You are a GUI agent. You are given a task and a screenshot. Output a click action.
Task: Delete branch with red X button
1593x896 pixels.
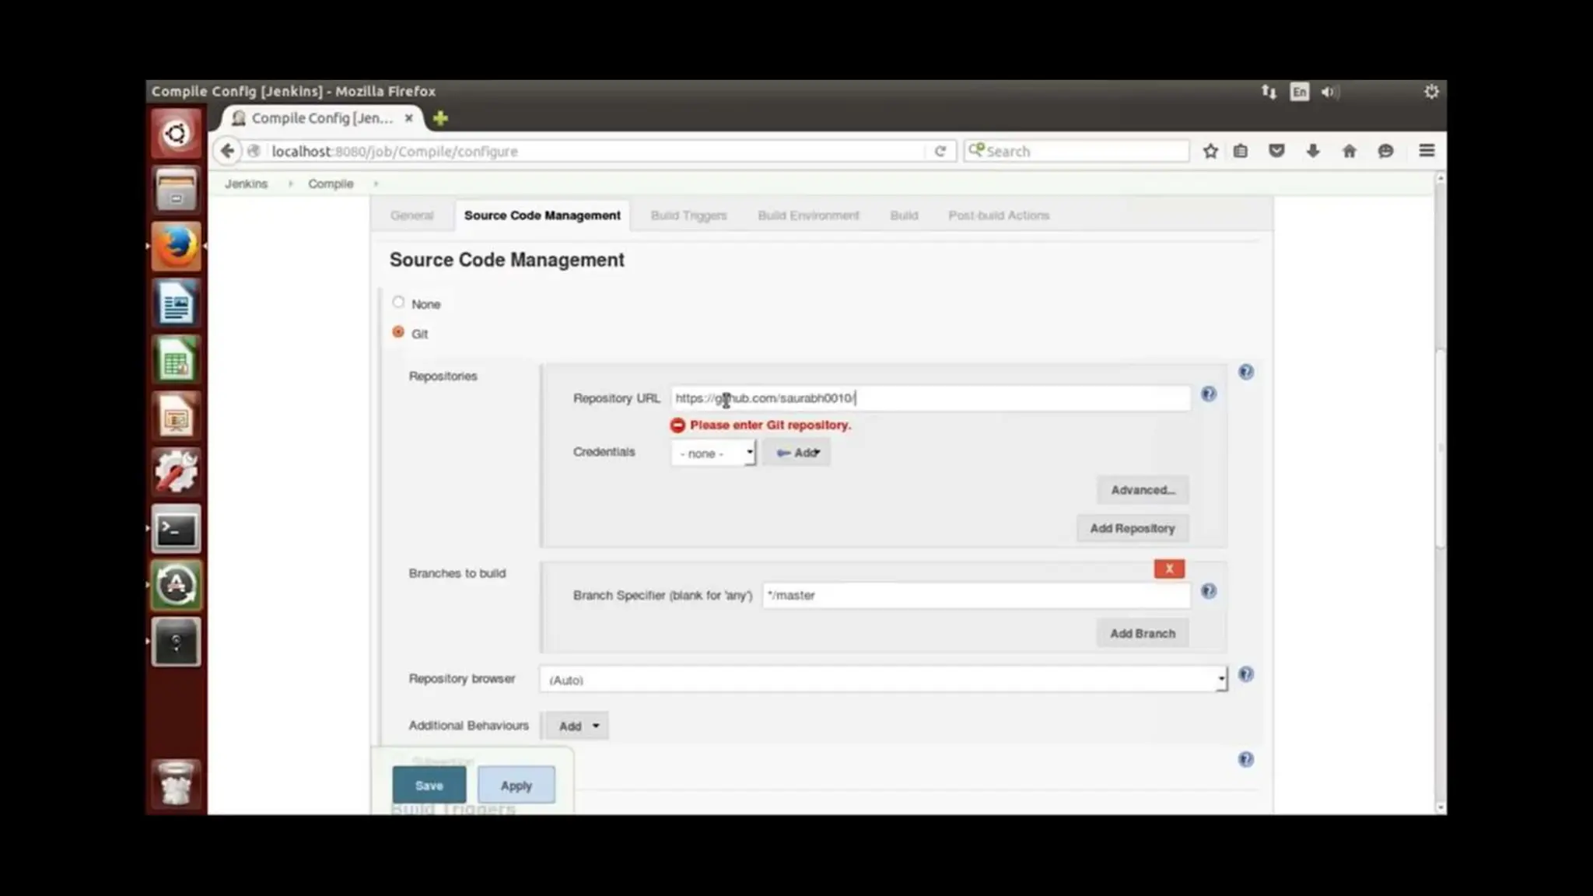[x=1169, y=569]
